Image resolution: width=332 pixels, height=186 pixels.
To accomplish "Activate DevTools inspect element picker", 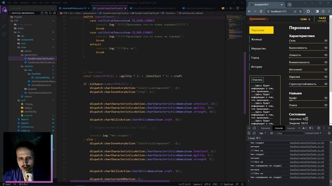I will click(250, 128).
